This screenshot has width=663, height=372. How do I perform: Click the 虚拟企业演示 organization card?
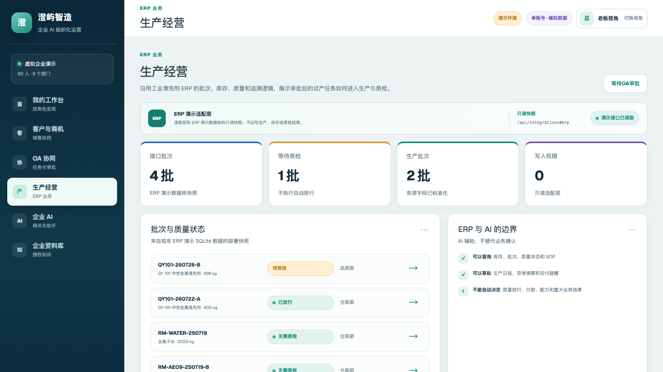tap(62, 69)
